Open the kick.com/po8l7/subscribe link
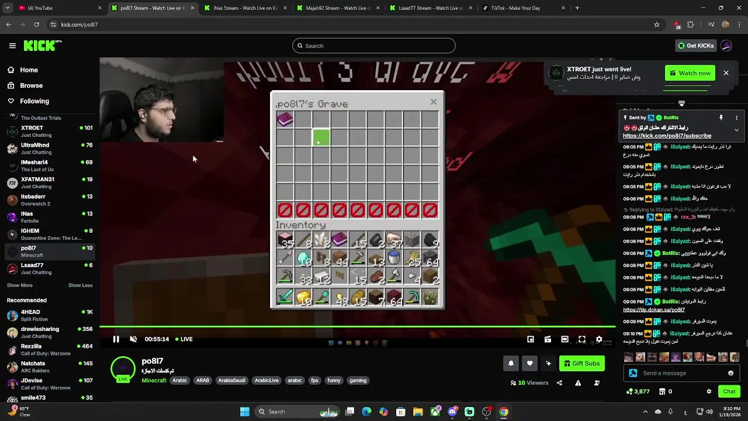 point(667,136)
